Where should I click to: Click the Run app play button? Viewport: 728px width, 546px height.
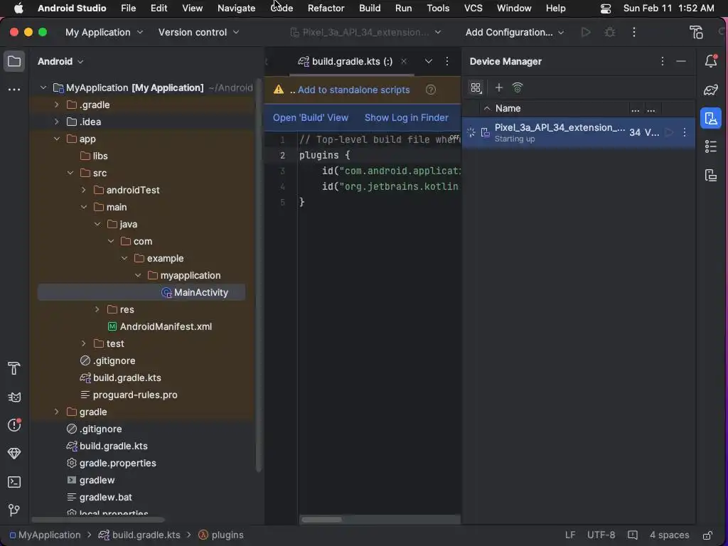586,32
